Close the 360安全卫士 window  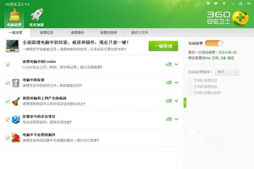pyautogui.click(x=248, y=3)
